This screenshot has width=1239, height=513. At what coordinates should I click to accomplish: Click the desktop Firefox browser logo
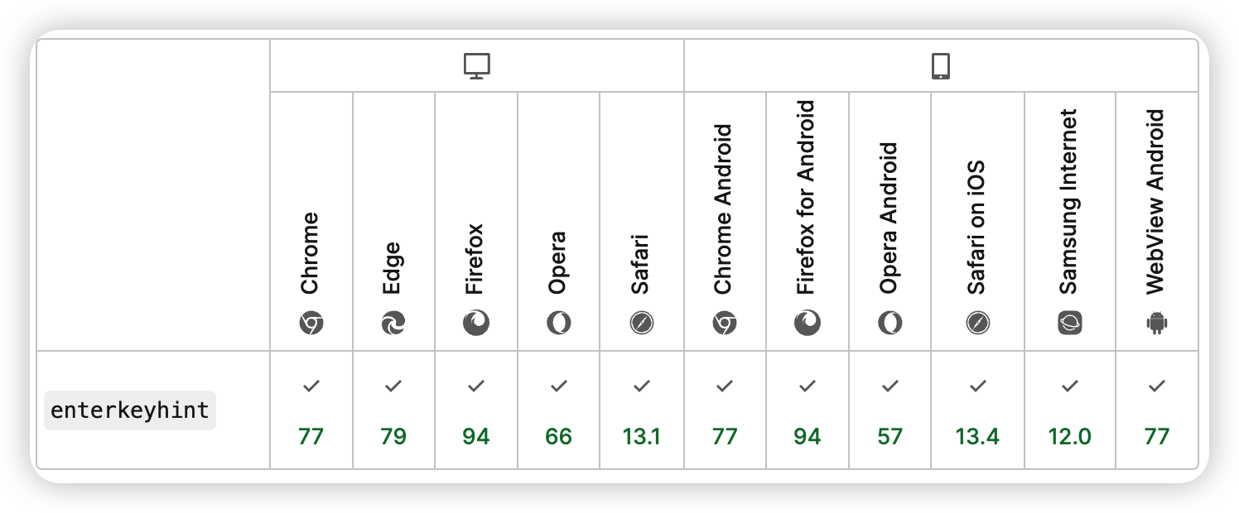[x=476, y=324]
